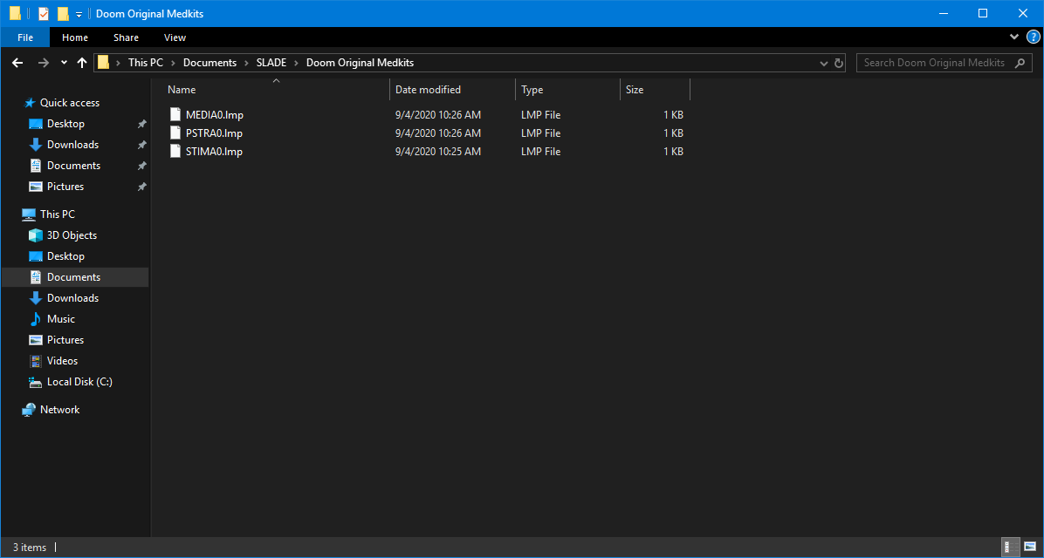
Task: Open pinned Desktop under Quick access
Action: click(x=65, y=124)
